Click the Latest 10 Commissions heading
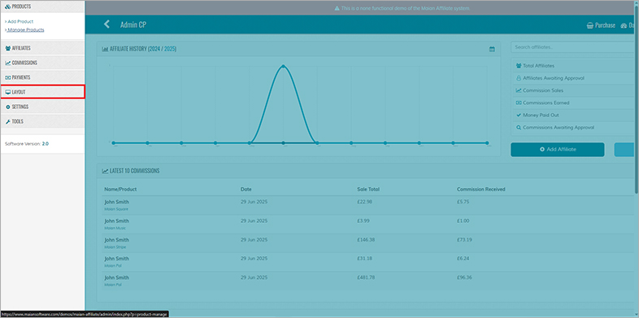The height and width of the screenshot is (318, 639). [134, 171]
